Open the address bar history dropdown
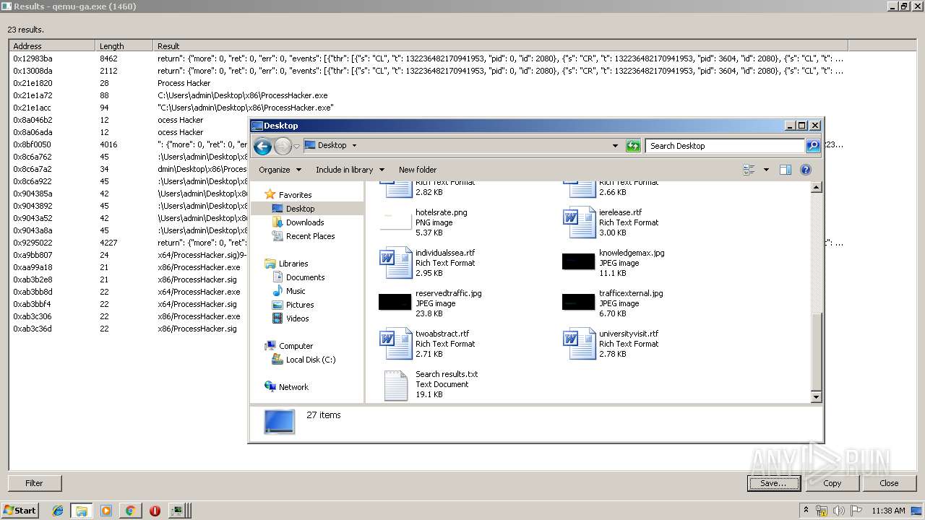925x520 pixels. [615, 146]
